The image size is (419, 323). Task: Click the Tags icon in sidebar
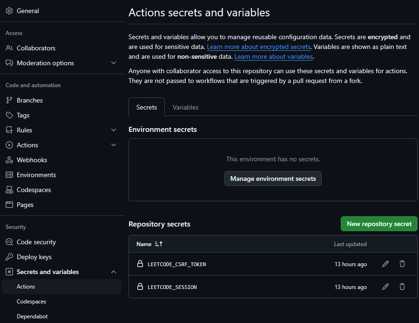9,115
